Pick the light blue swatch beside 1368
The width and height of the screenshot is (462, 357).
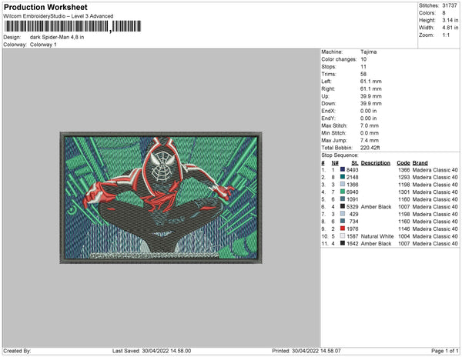343,184
